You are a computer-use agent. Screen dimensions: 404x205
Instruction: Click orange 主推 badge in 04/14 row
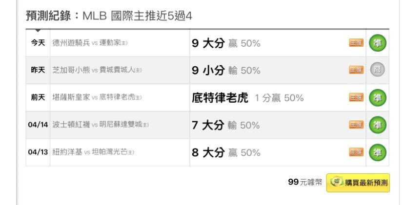(x=356, y=125)
